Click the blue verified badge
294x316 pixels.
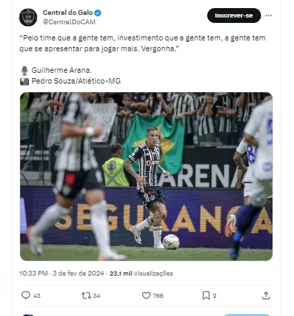98,13
